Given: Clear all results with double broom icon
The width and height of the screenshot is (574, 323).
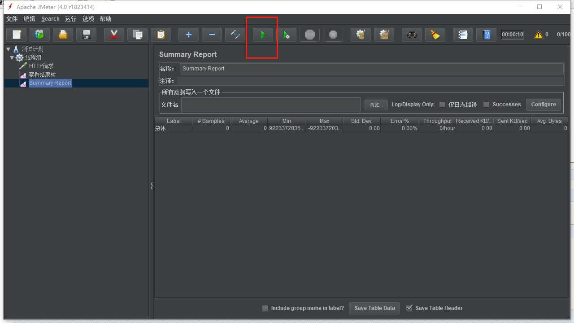Looking at the screenshot, I should pyautogui.click(x=384, y=35).
